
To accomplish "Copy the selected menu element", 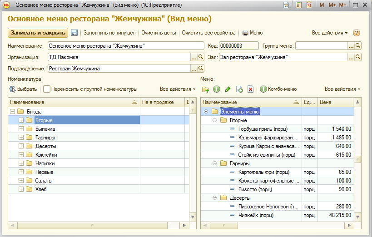I will pos(239,89).
